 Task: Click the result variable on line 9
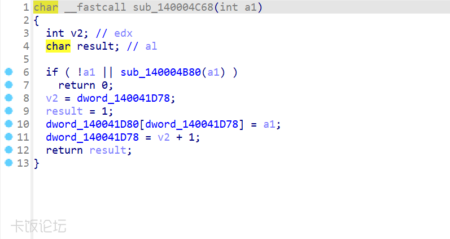click(64, 111)
